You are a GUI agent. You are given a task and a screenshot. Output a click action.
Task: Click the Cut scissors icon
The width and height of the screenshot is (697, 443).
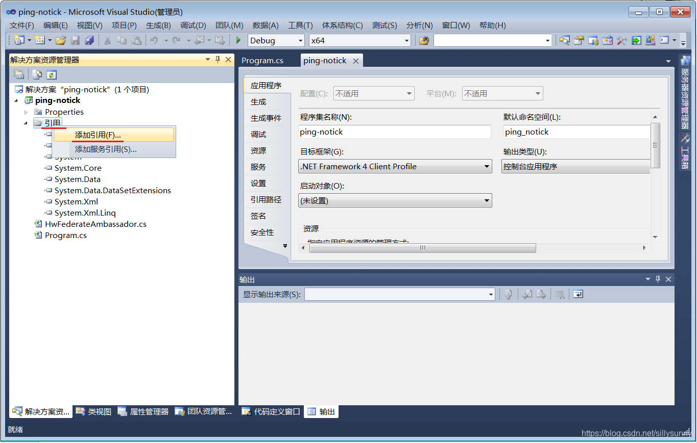pos(108,40)
